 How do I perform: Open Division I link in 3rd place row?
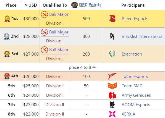tap(55, 59)
